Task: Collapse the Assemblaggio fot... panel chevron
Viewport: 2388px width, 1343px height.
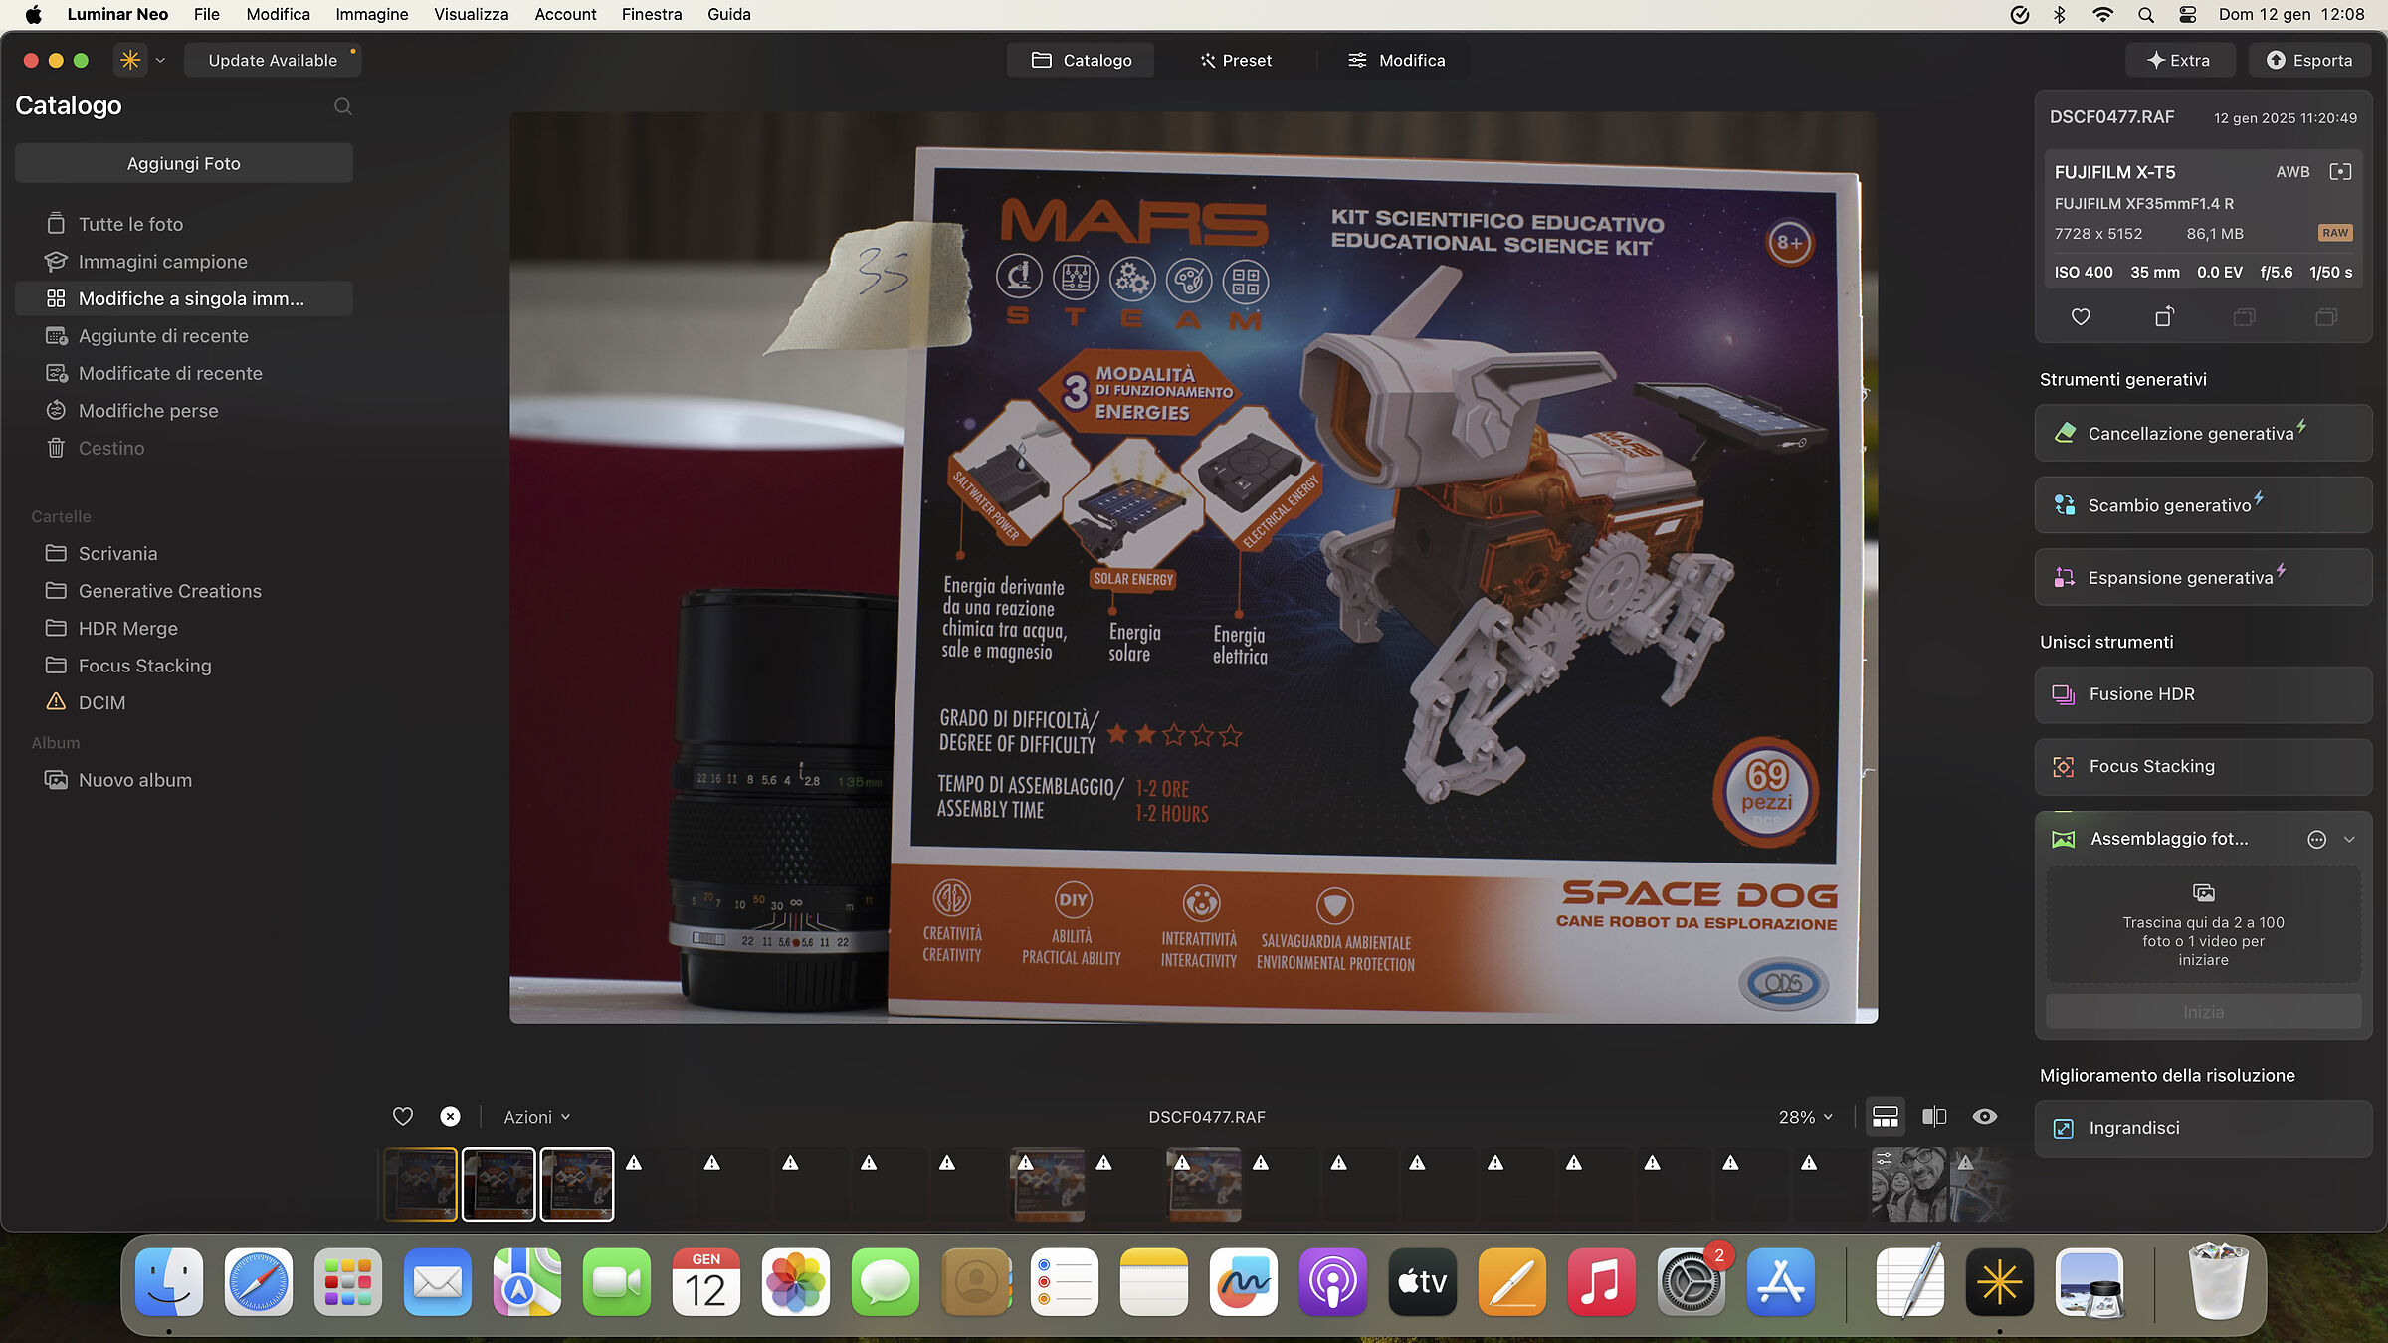Action: click(x=2349, y=839)
